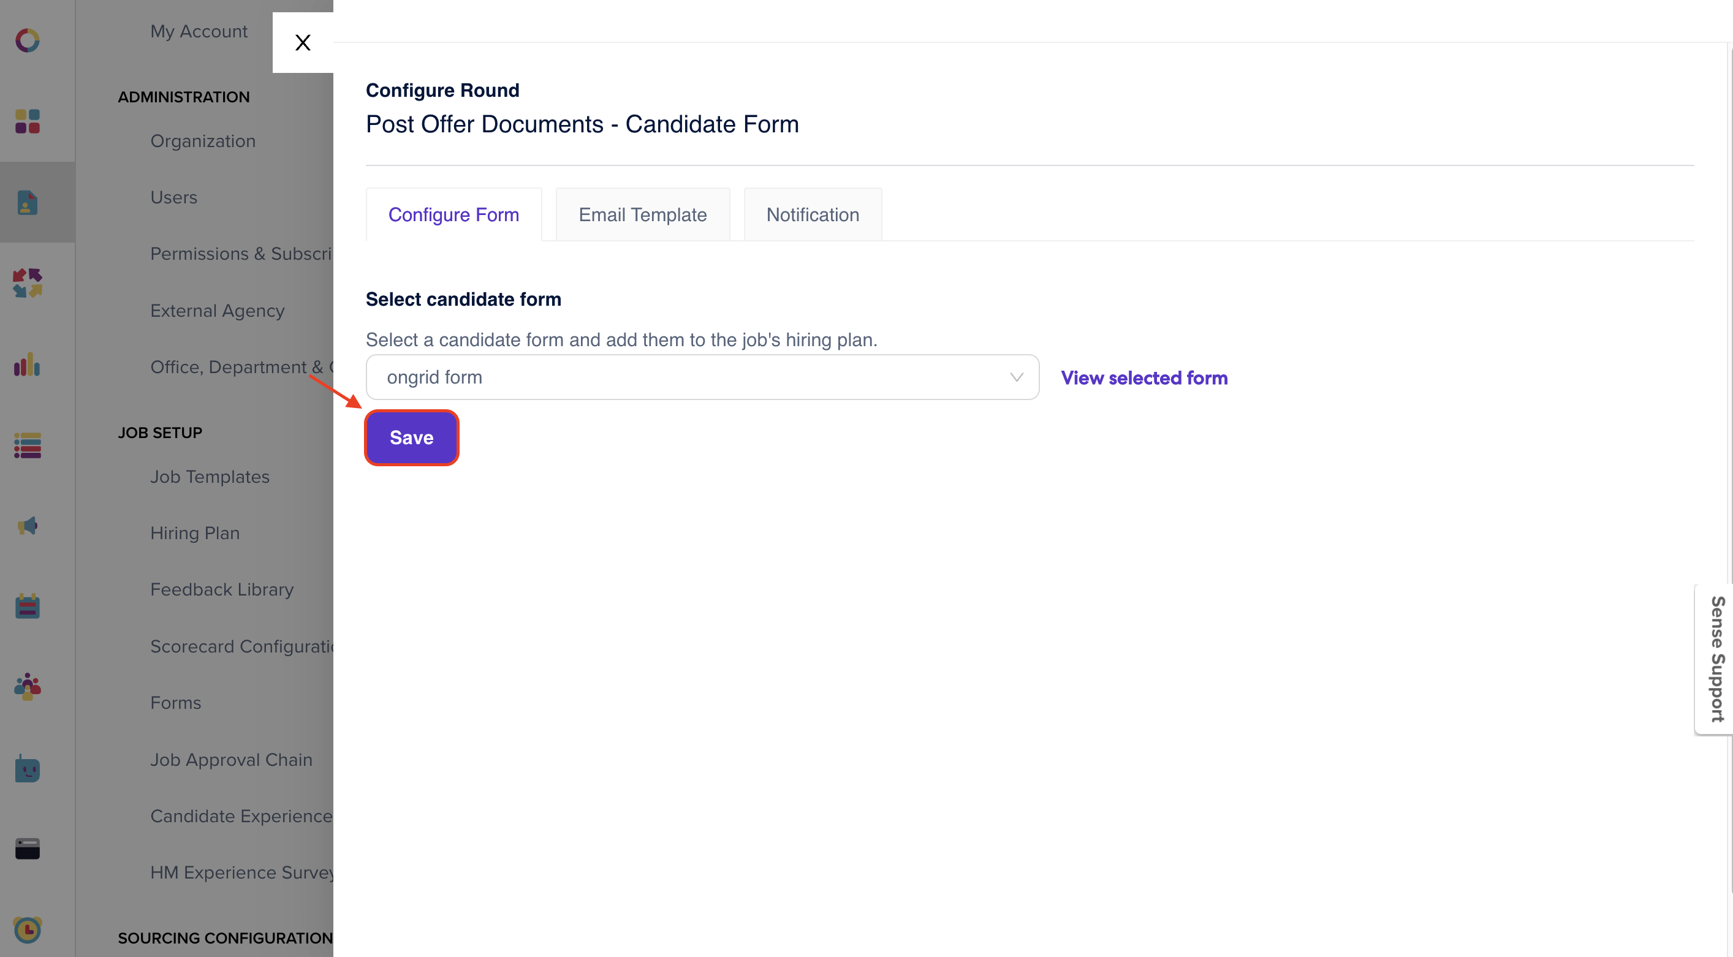The height and width of the screenshot is (957, 1733).
Task: Save the candidate form selection
Action: coord(411,437)
